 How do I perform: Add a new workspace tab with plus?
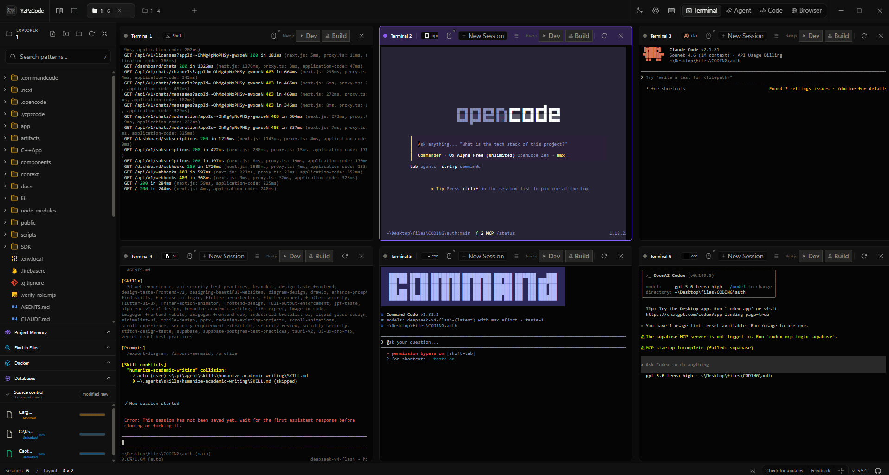[194, 11]
